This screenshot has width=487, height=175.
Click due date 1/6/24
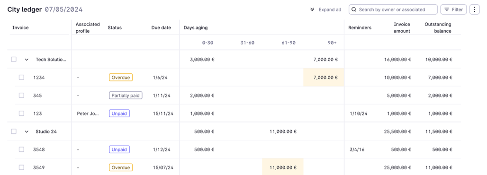point(160,78)
